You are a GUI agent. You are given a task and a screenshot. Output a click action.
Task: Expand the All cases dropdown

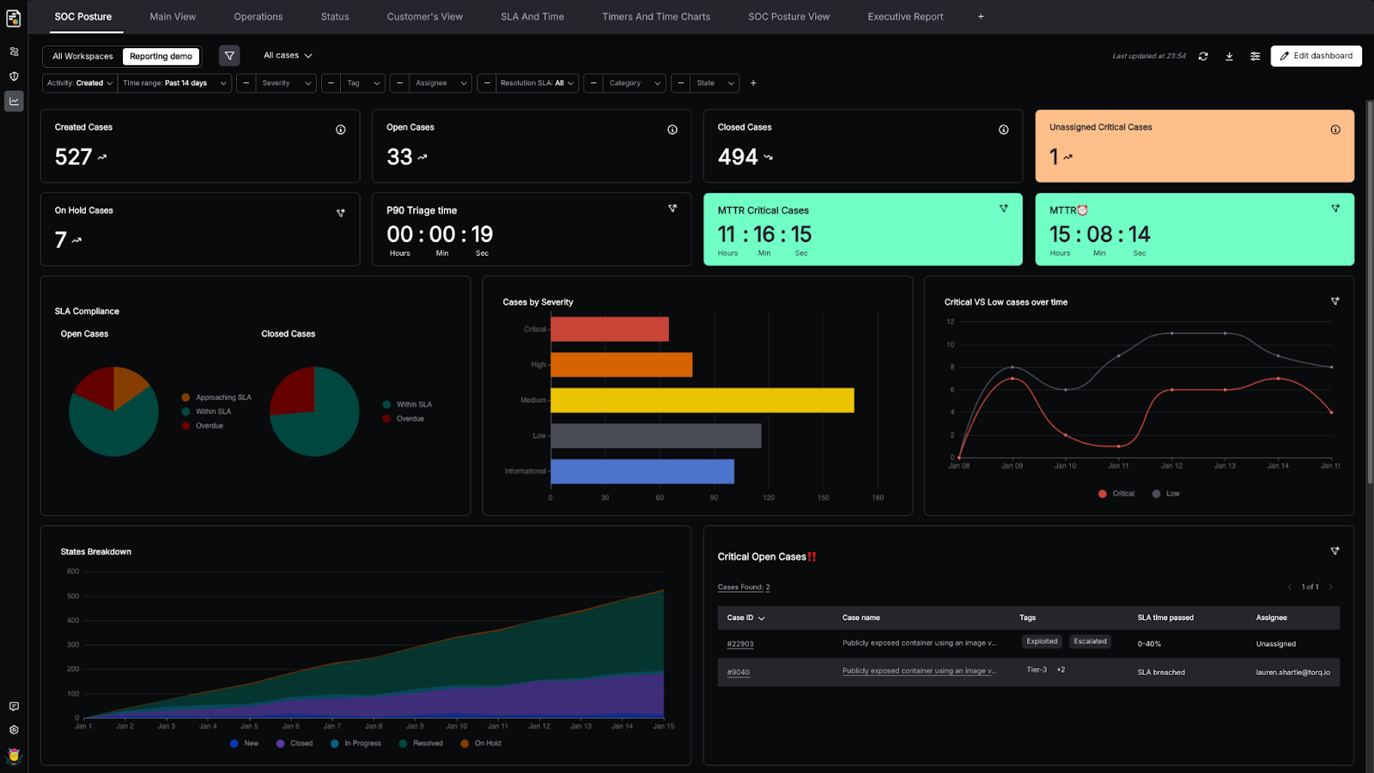(288, 56)
